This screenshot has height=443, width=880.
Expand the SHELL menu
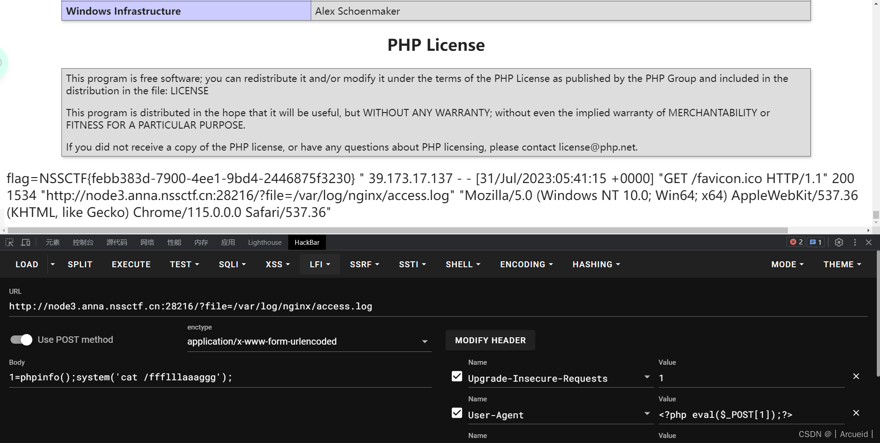pyautogui.click(x=463, y=265)
